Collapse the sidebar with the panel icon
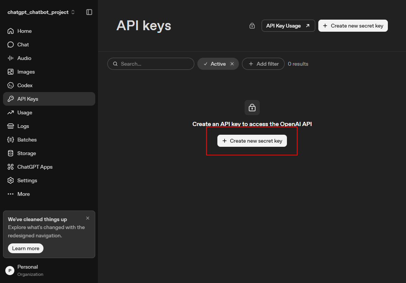This screenshot has height=283, width=406. point(89,12)
